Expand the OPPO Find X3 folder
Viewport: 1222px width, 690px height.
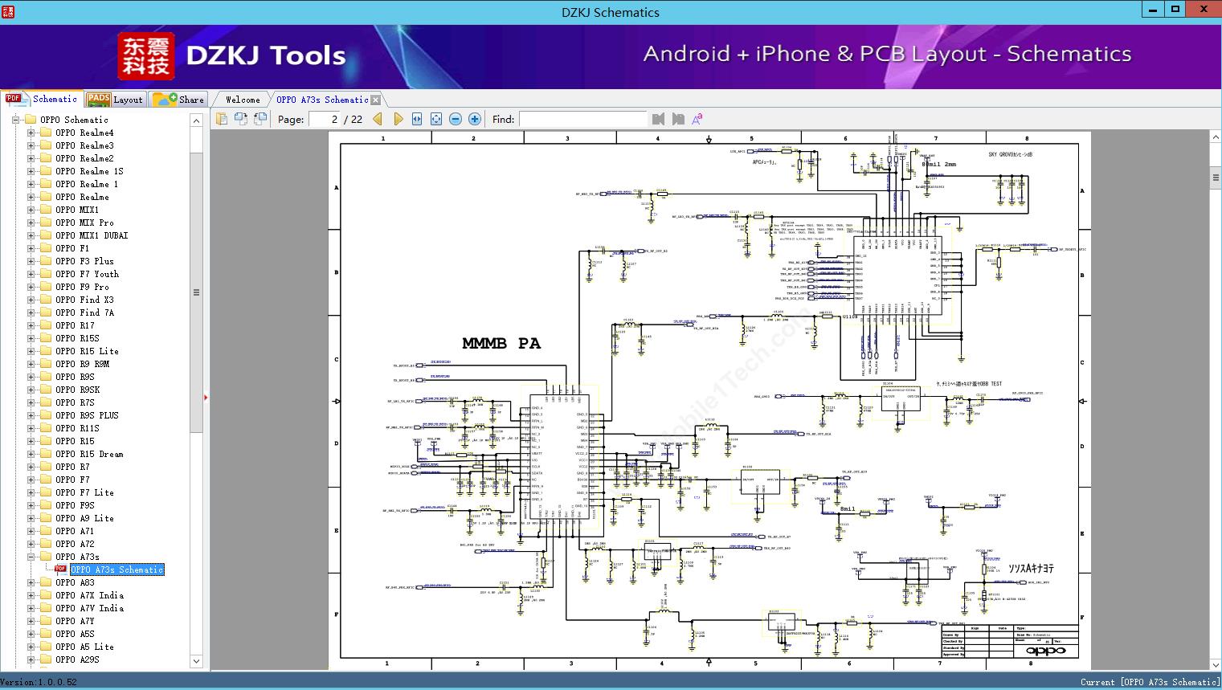(31, 300)
